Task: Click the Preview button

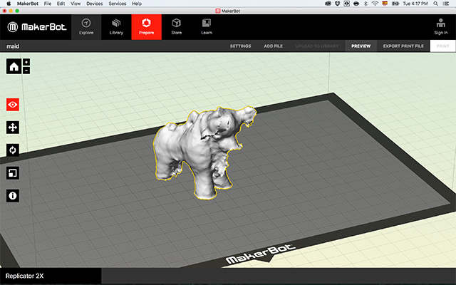Action: (361, 46)
